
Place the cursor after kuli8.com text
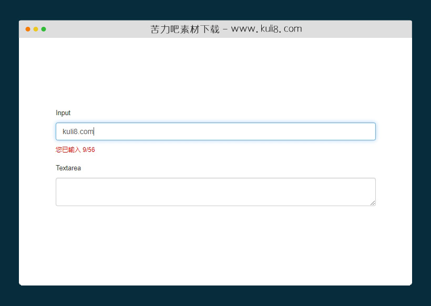(x=95, y=131)
